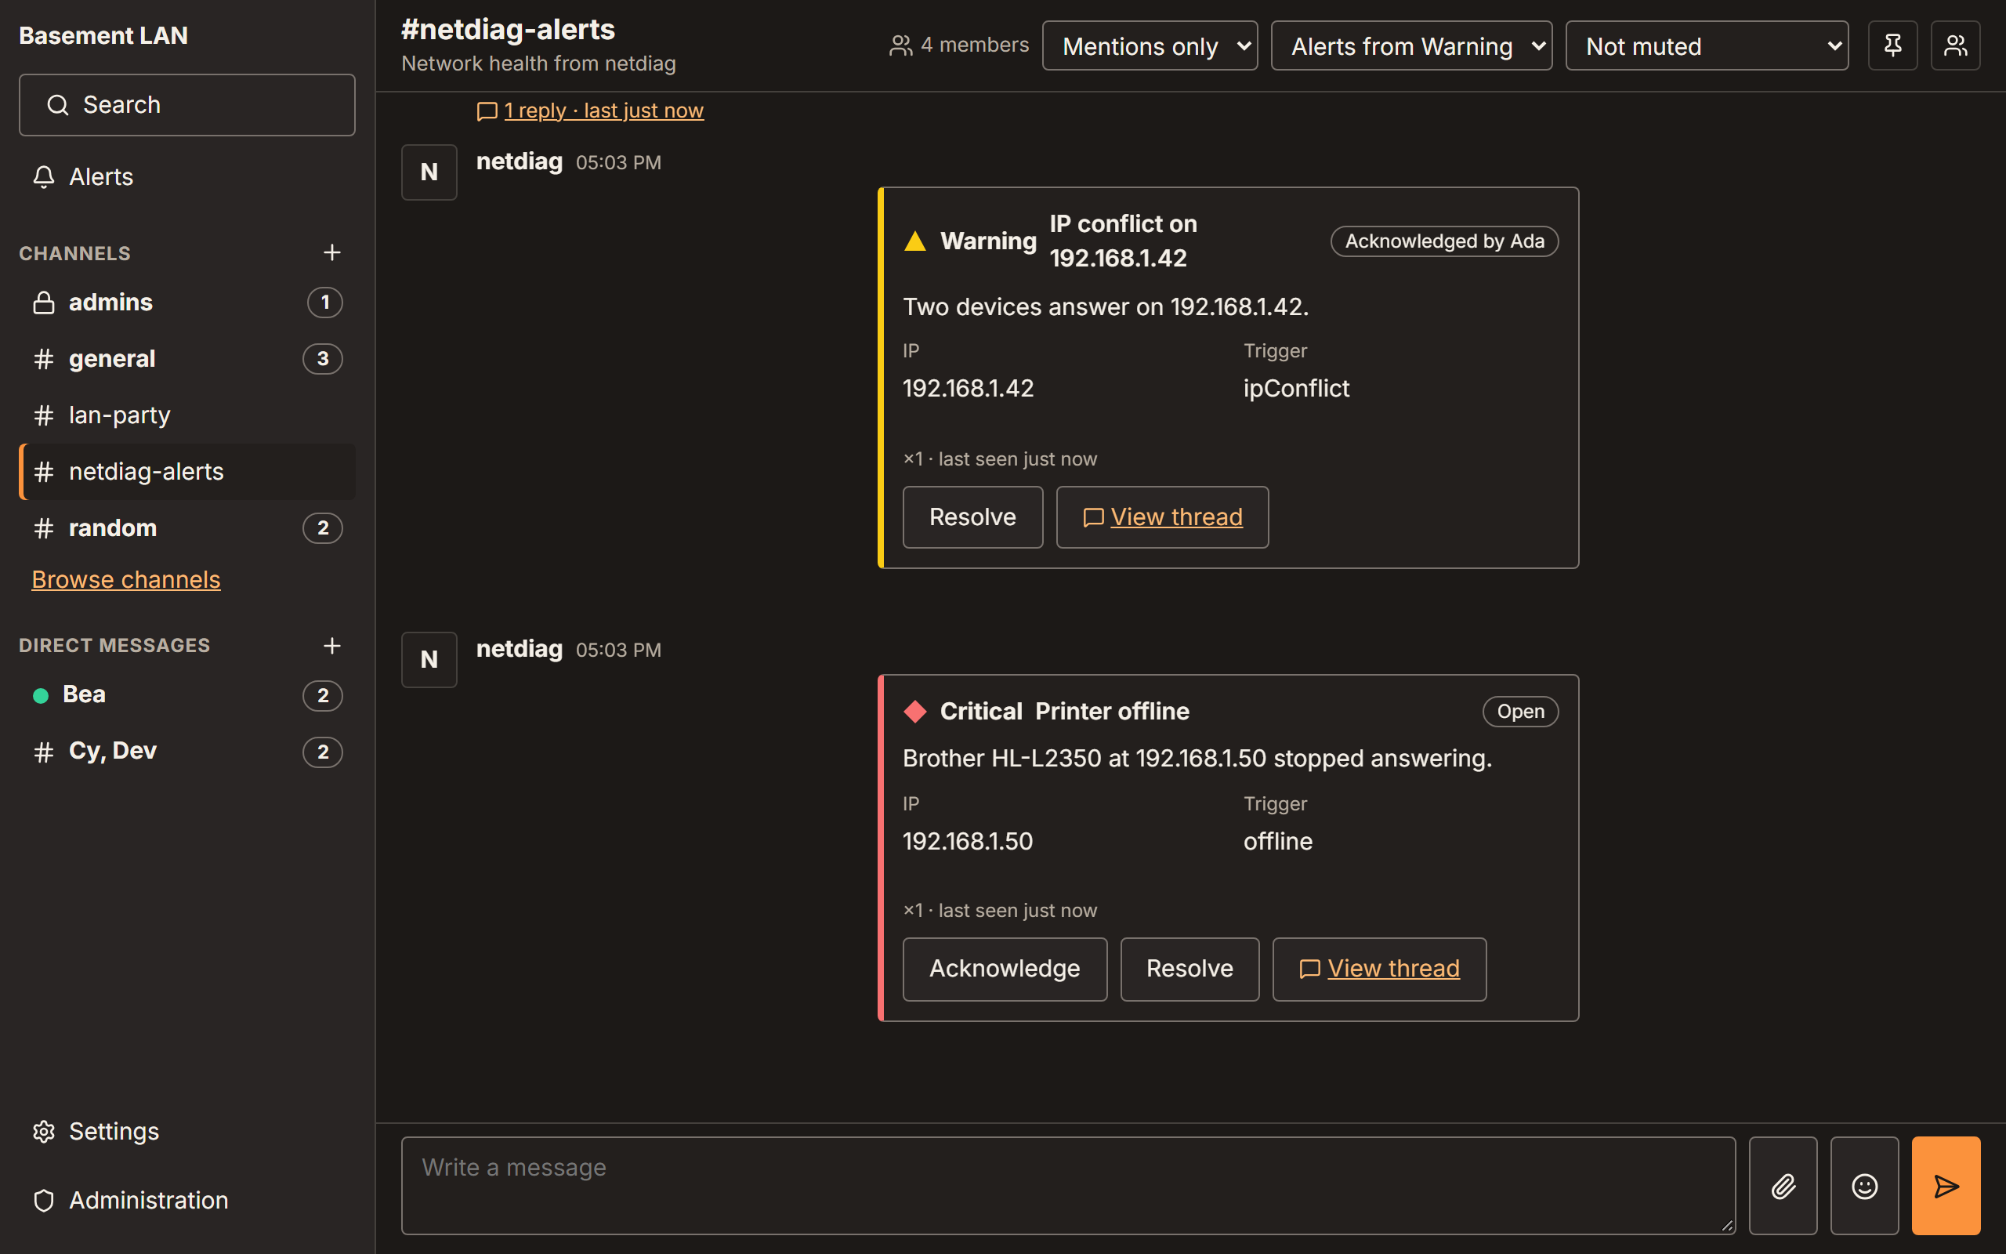Viewport: 2006px width, 1254px height.
Task: Click the Network health from netdiag subtitle
Action: 539,63
